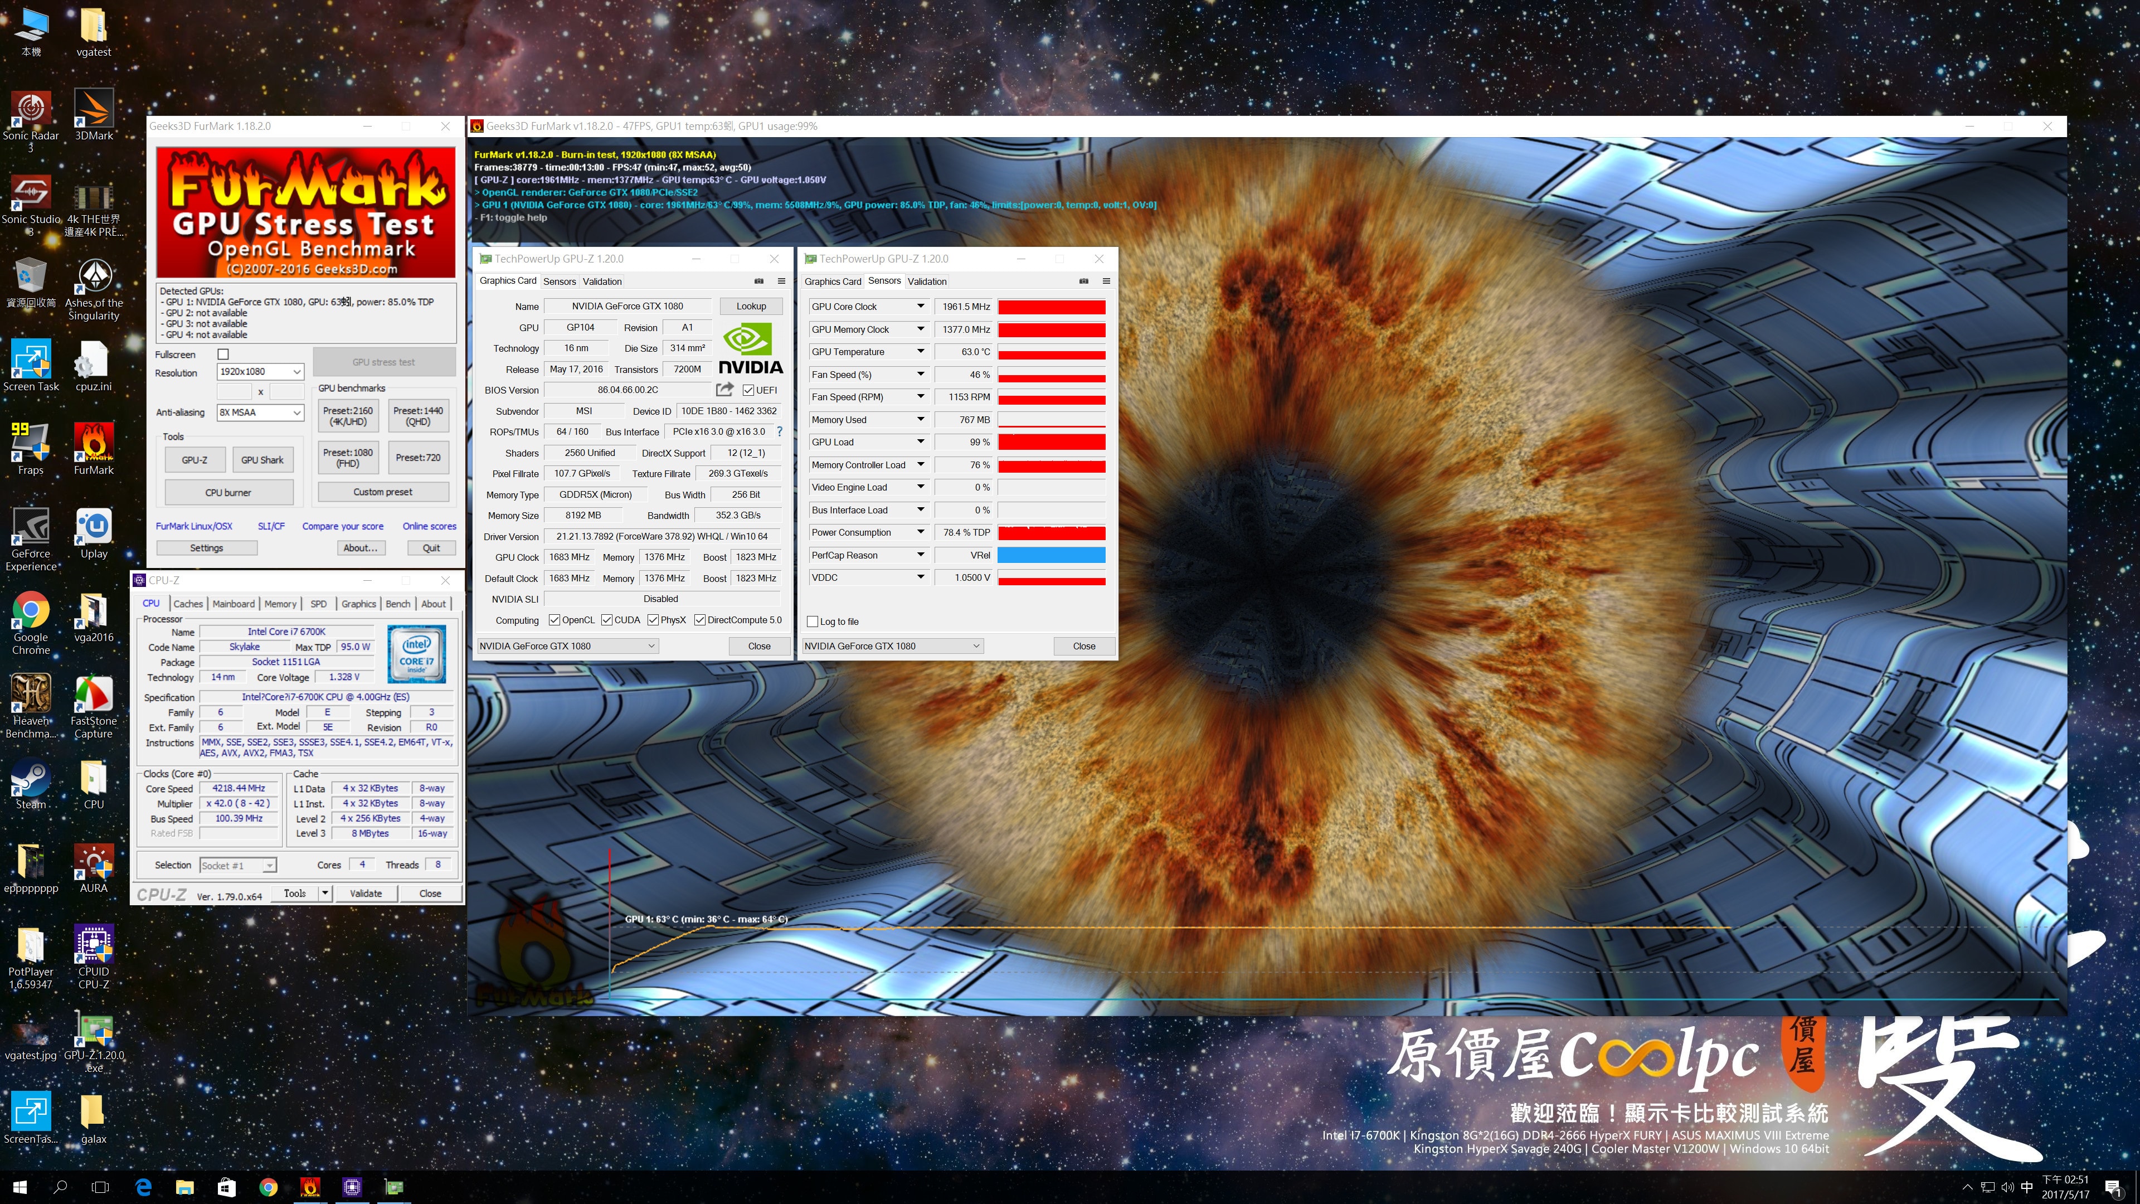Open the Uplay desktop icon
Viewport: 2140px width, 1204px height.
tap(94, 533)
